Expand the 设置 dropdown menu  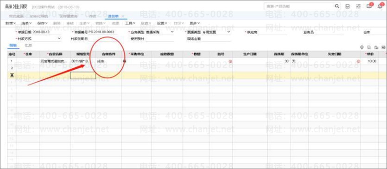[x=162, y=23]
